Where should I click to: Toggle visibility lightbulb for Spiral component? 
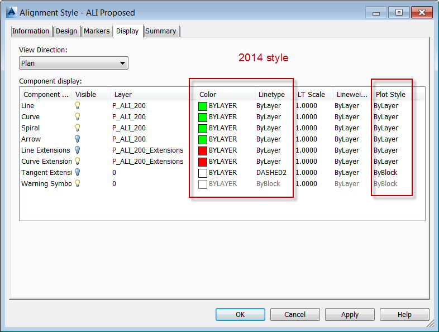(x=77, y=128)
